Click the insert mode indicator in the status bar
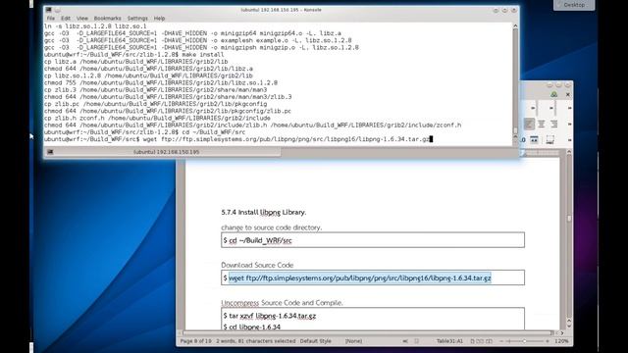The width and height of the screenshot is (628, 353). tap(405, 341)
